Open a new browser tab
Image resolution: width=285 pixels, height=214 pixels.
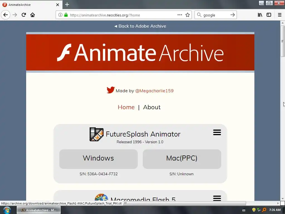[x=67, y=4]
